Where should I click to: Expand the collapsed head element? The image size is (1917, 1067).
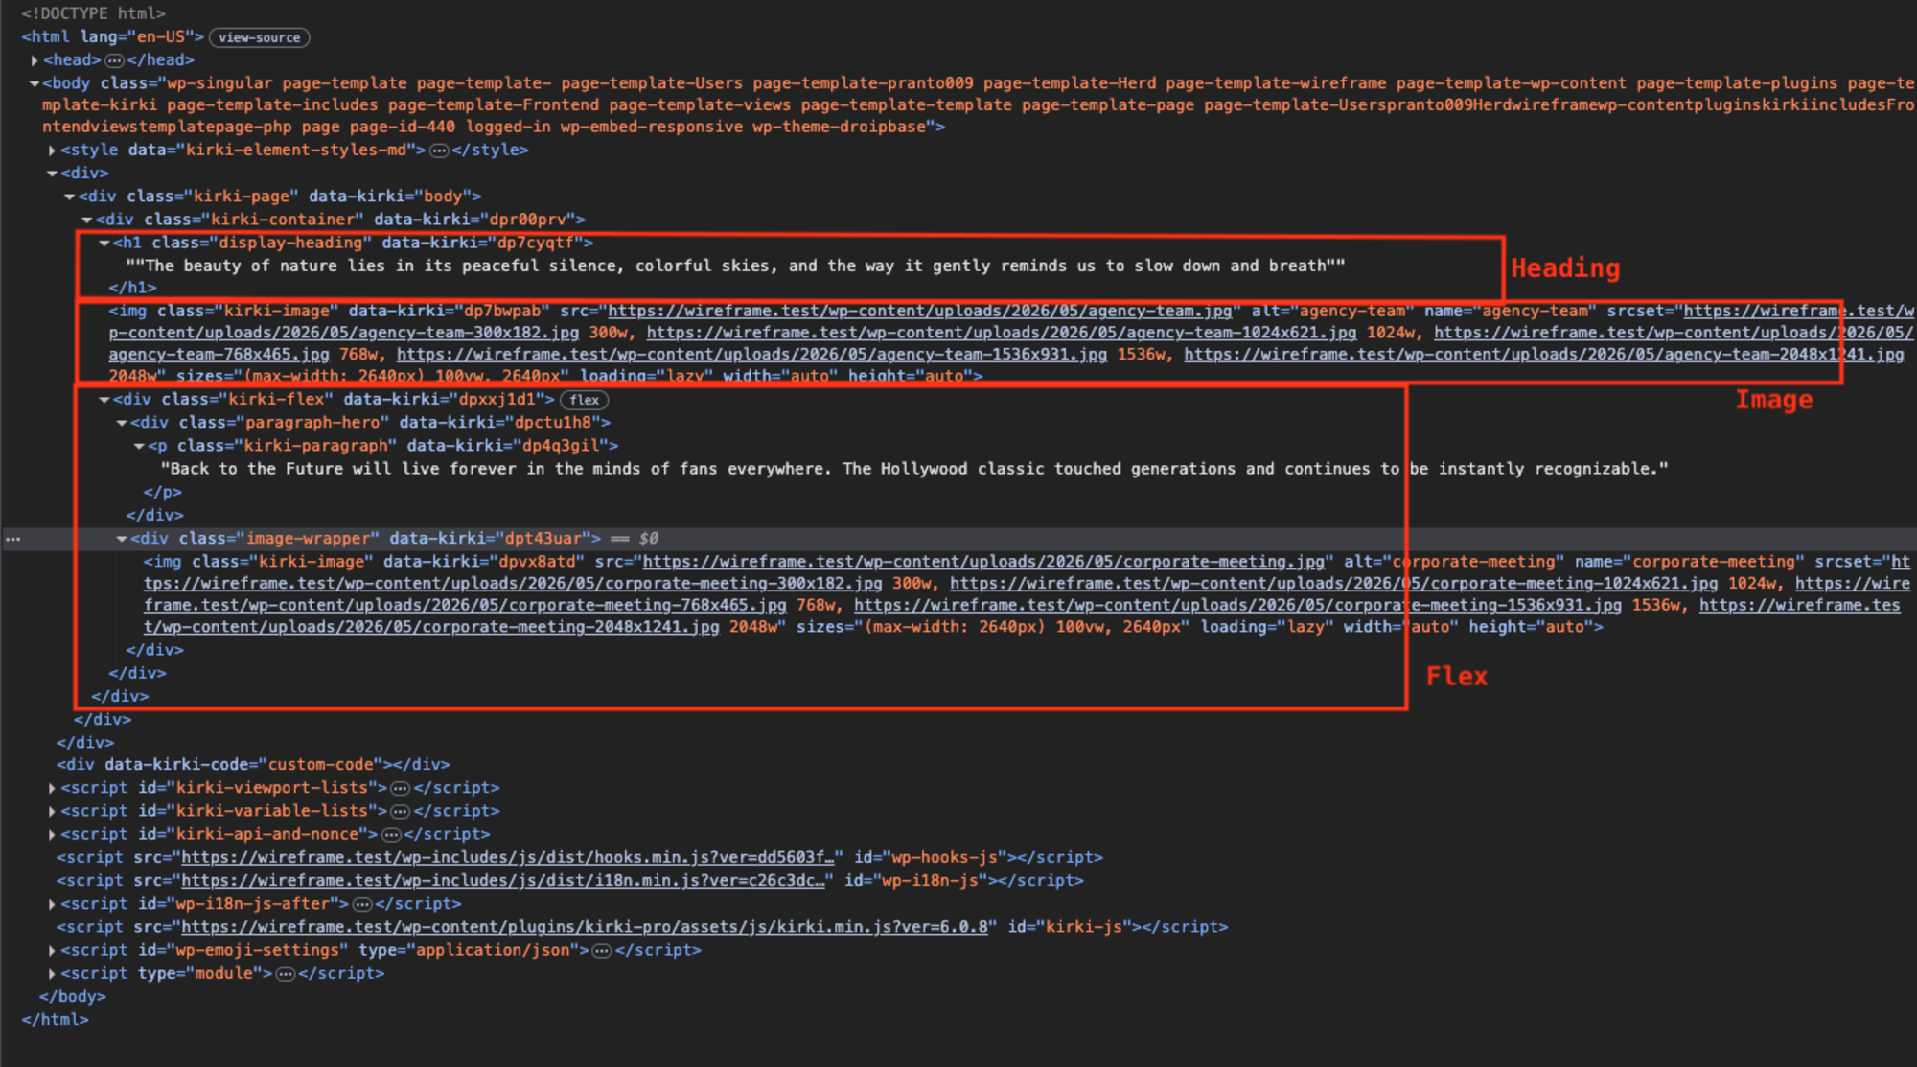coord(35,60)
